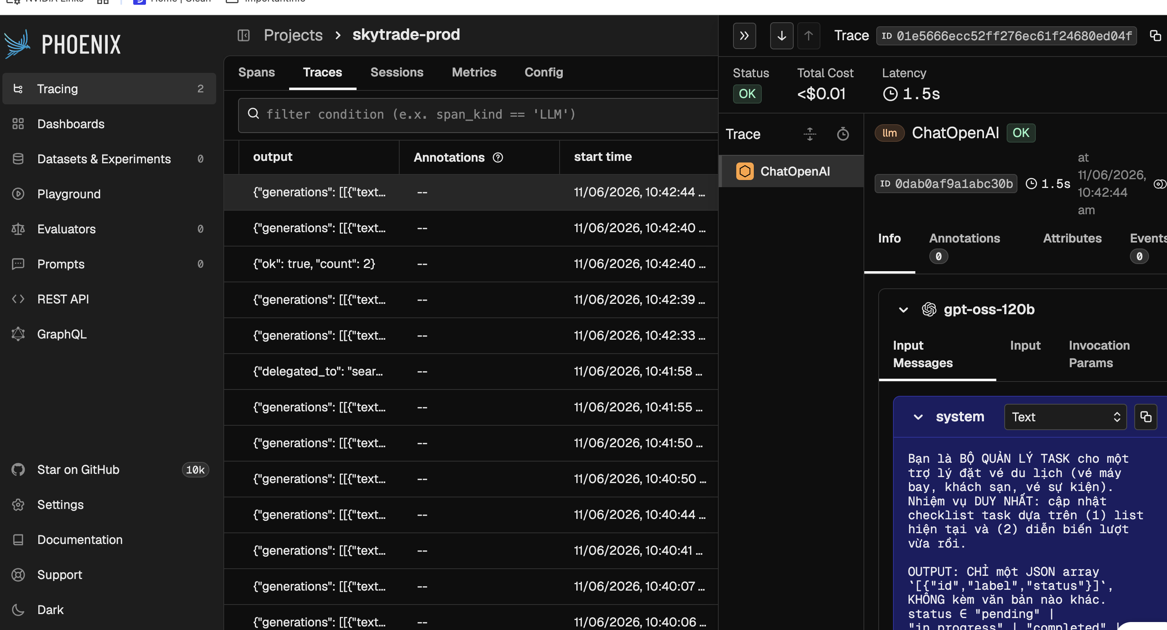Copy the trace ID

(1155, 36)
